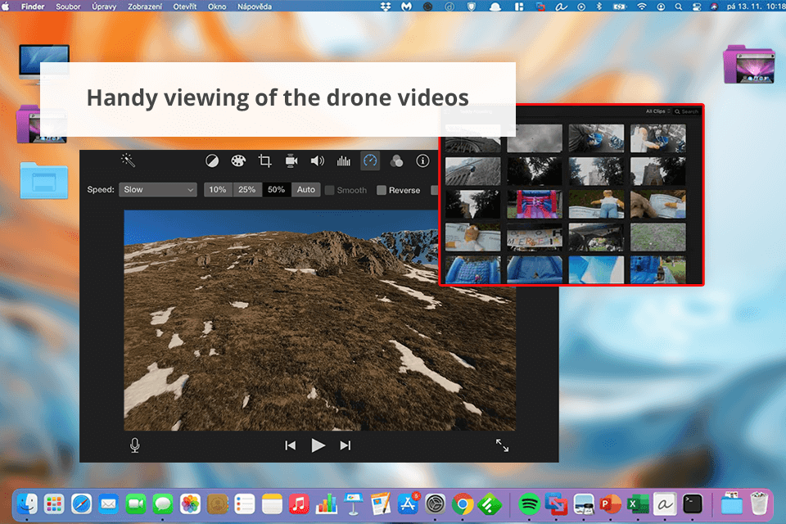Open the Otevřít menu
Screen dimensions: 786x524
[184, 7]
